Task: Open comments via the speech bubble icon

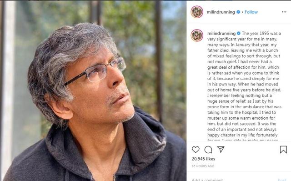Action: pos(208,150)
